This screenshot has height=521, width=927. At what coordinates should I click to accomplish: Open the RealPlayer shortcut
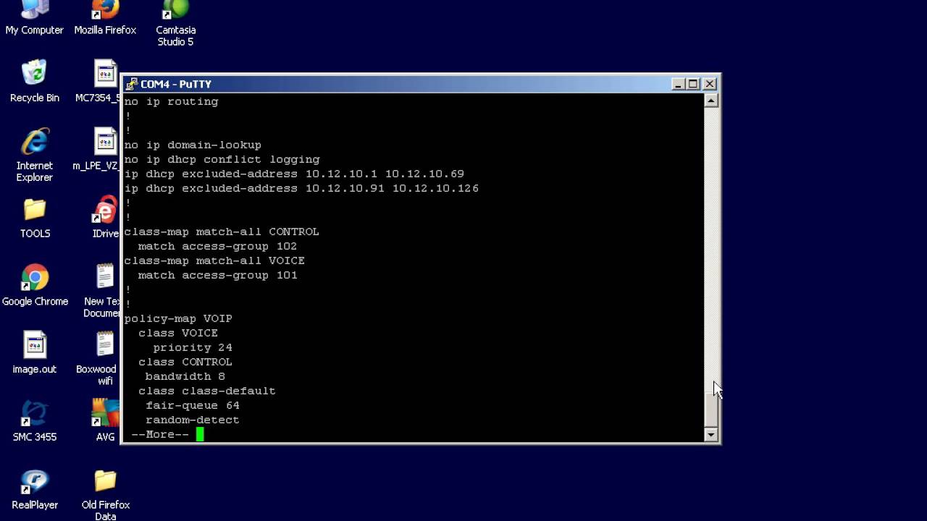(x=34, y=489)
